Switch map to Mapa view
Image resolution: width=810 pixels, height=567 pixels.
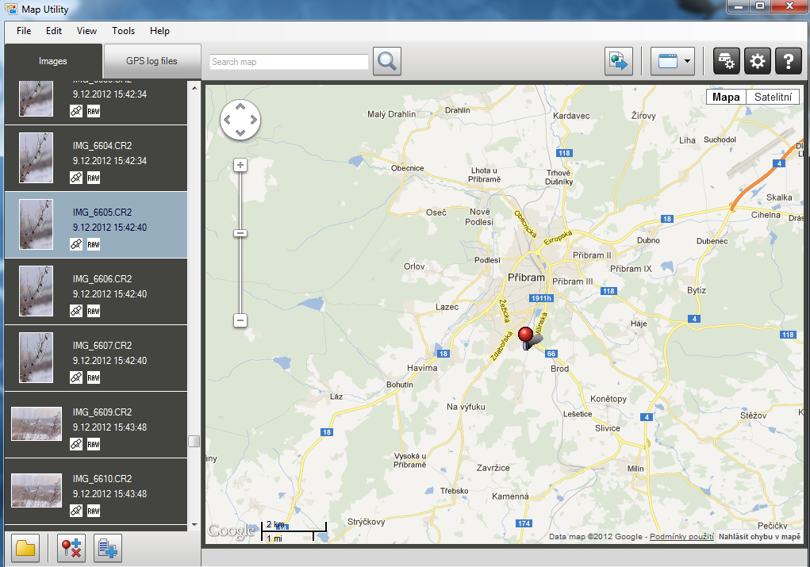coord(726,97)
